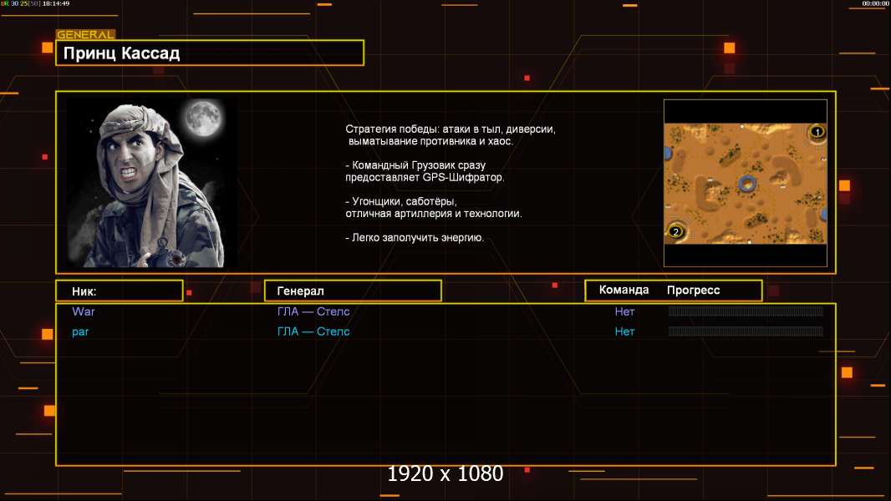The height and width of the screenshot is (501, 891).
Task: Select the Prince Kassad portrait image
Action: click(152, 182)
